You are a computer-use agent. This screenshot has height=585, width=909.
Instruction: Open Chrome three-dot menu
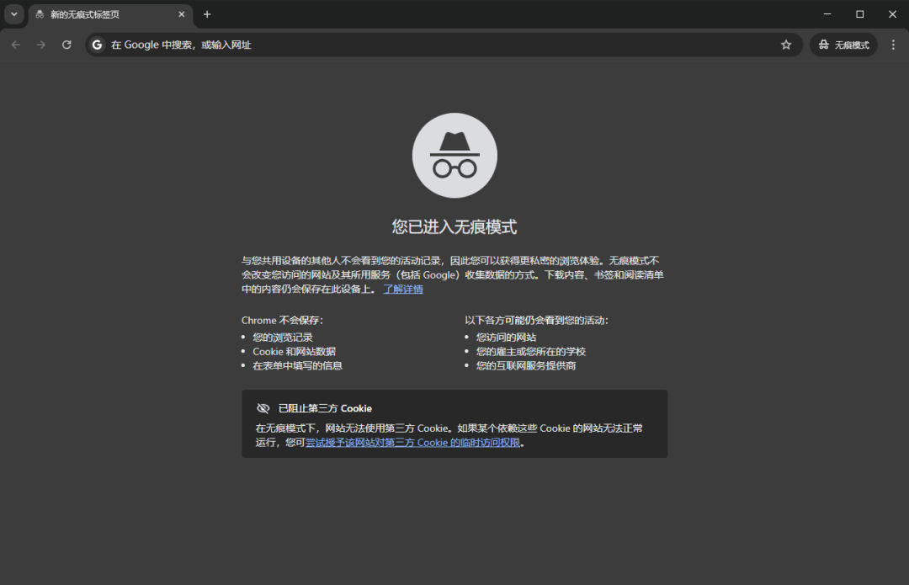pos(893,45)
